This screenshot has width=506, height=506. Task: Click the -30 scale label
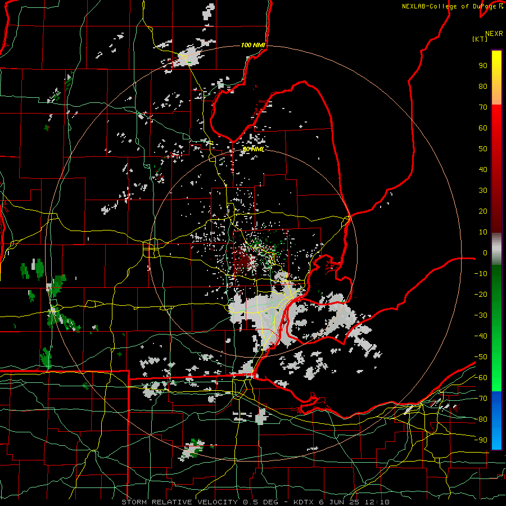point(481,315)
